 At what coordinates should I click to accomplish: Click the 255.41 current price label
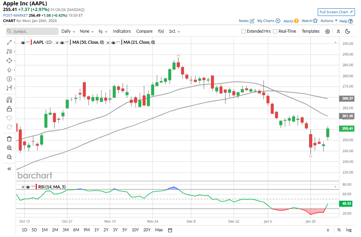[x=347, y=128]
